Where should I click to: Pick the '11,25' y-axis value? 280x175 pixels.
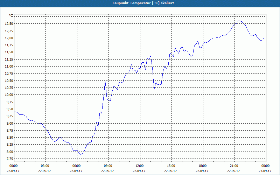click(9, 59)
